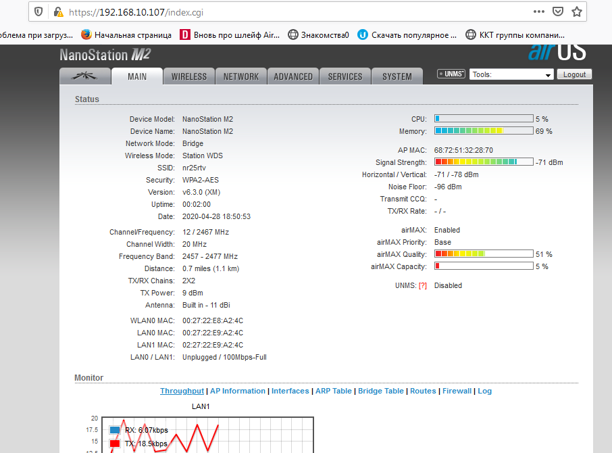
Task: Click the UNMS button
Action: pyautogui.click(x=451, y=74)
